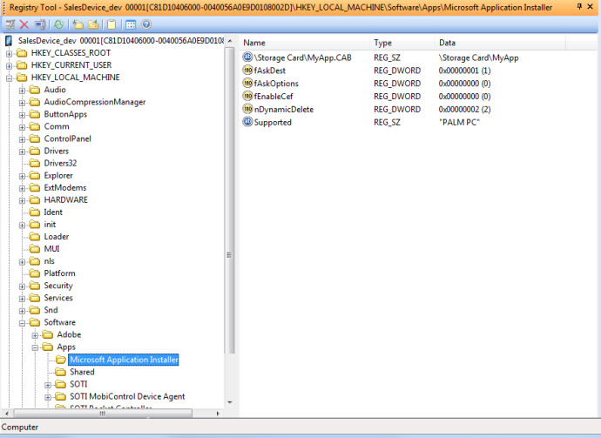The height and width of the screenshot is (438, 601).
Task: Open help via question mark icon
Action: (146, 25)
